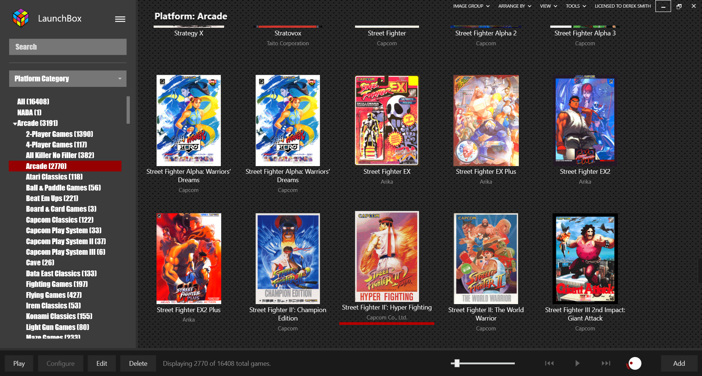
Task: Click the Street Fighter Alpha 2 title
Action: click(486, 33)
